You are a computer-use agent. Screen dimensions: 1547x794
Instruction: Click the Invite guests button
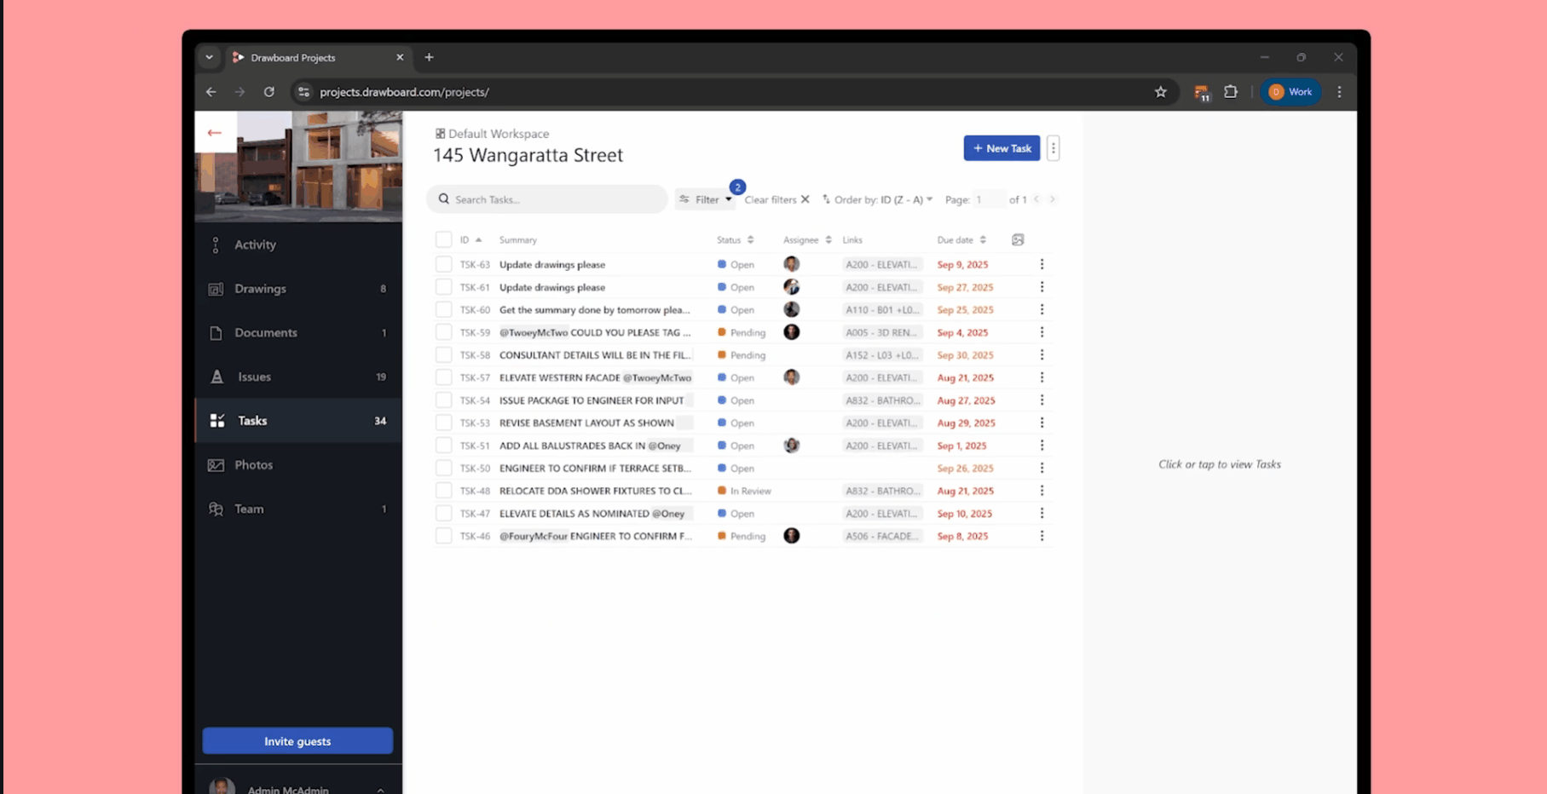pos(297,741)
